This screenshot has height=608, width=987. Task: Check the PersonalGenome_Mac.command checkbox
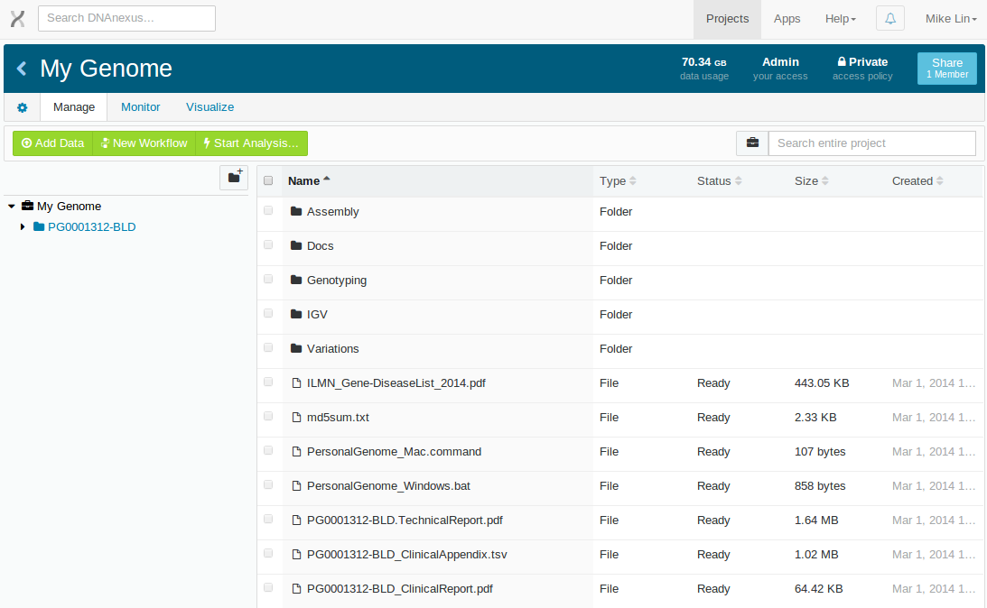click(268, 450)
